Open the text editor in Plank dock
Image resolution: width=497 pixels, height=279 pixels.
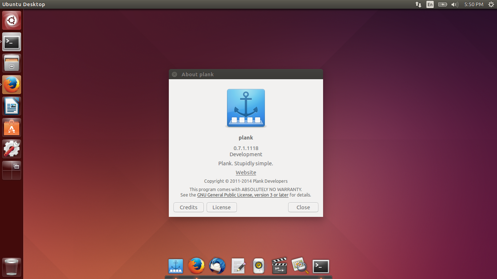[238, 266]
